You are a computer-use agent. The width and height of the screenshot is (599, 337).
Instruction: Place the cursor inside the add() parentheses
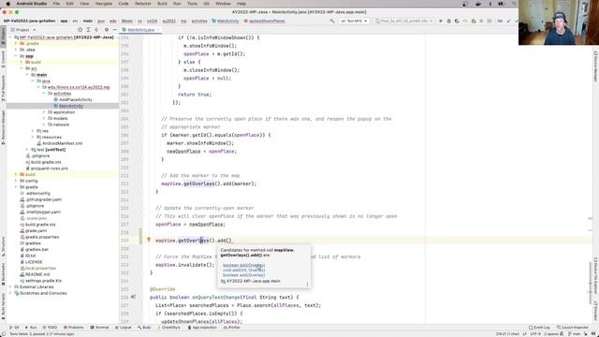[x=228, y=241]
